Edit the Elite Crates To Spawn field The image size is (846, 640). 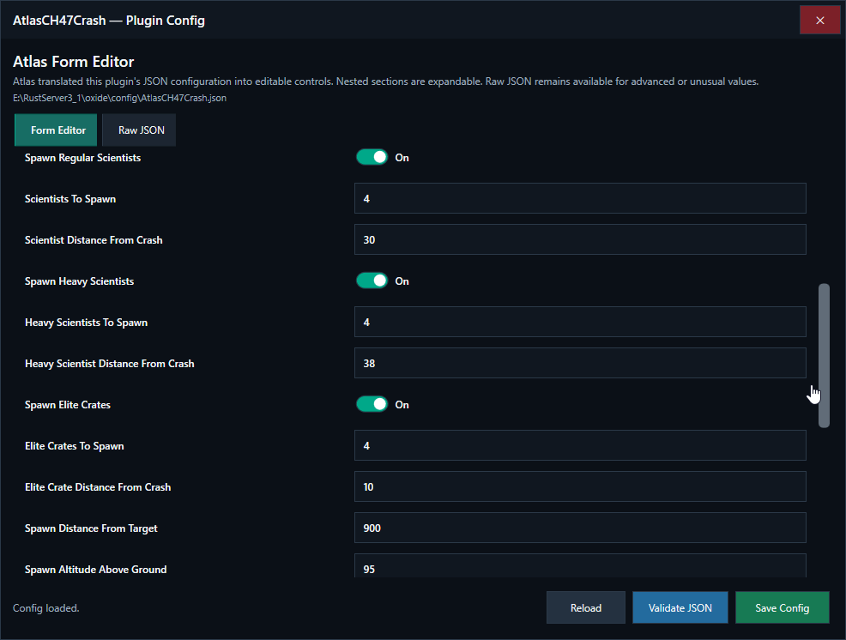tap(580, 446)
